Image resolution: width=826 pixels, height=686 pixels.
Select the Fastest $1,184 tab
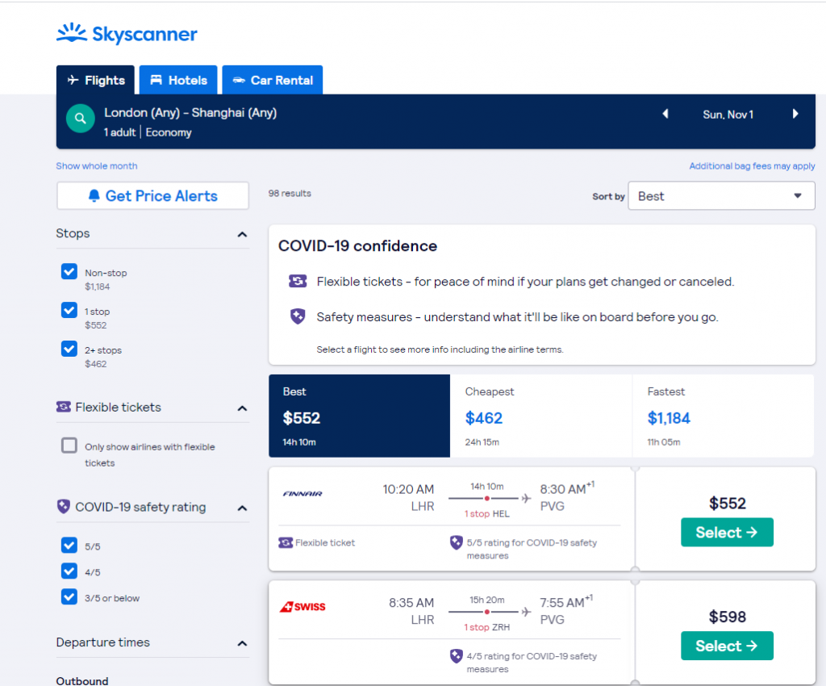coord(724,416)
